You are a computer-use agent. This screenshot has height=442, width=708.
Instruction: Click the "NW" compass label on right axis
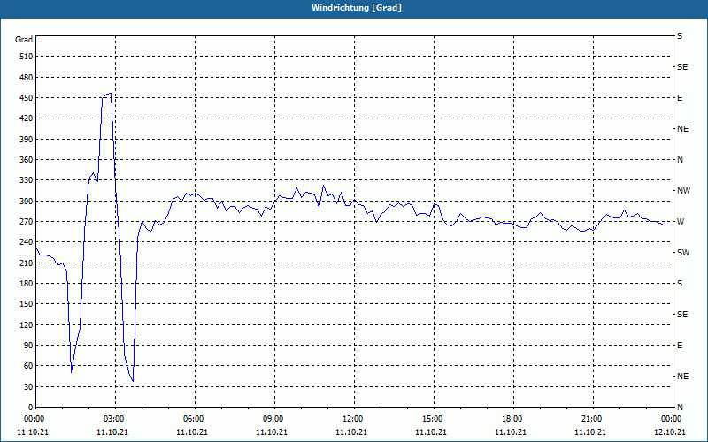683,191
